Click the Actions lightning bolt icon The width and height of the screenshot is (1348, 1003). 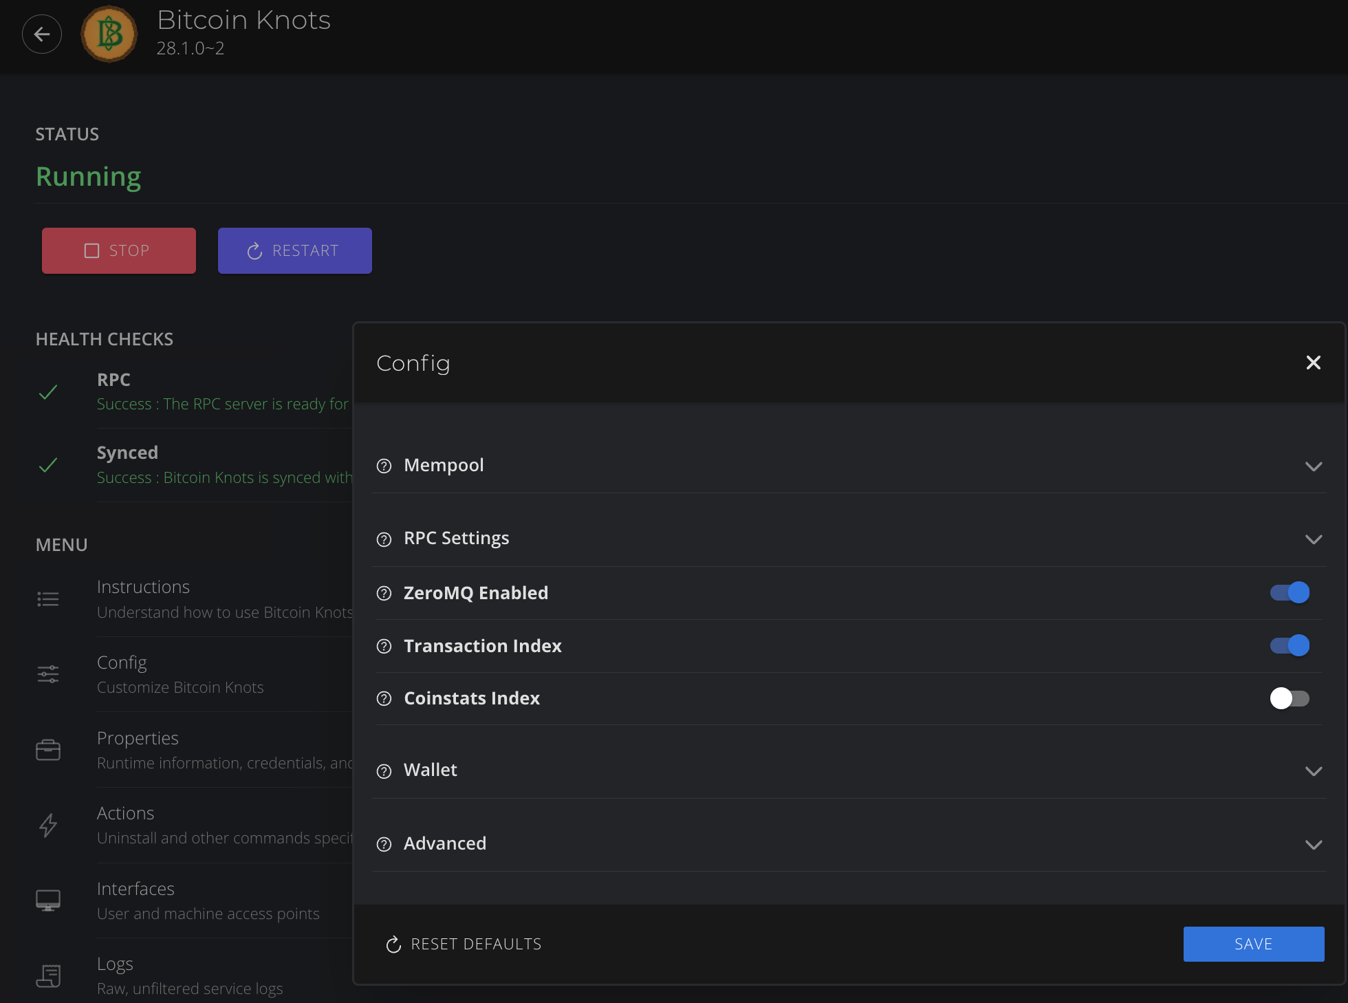[48, 825]
